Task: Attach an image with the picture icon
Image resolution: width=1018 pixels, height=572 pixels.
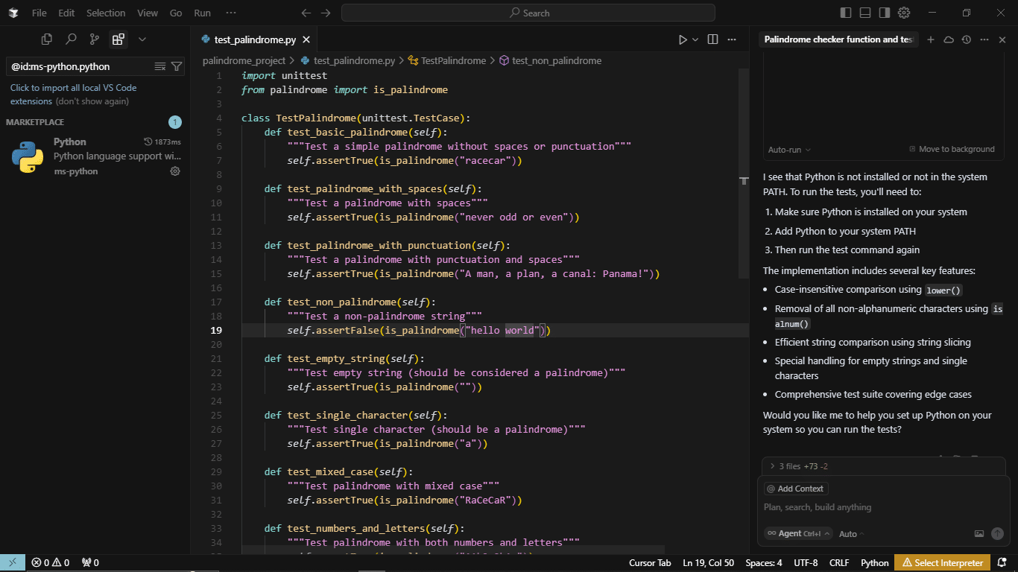Action: tap(979, 534)
